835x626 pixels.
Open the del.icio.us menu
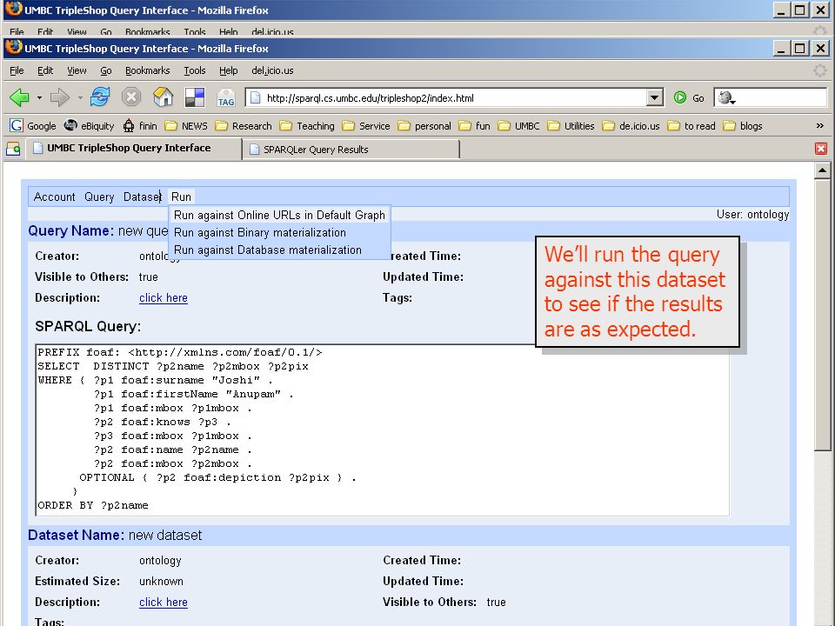click(x=272, y=70)
